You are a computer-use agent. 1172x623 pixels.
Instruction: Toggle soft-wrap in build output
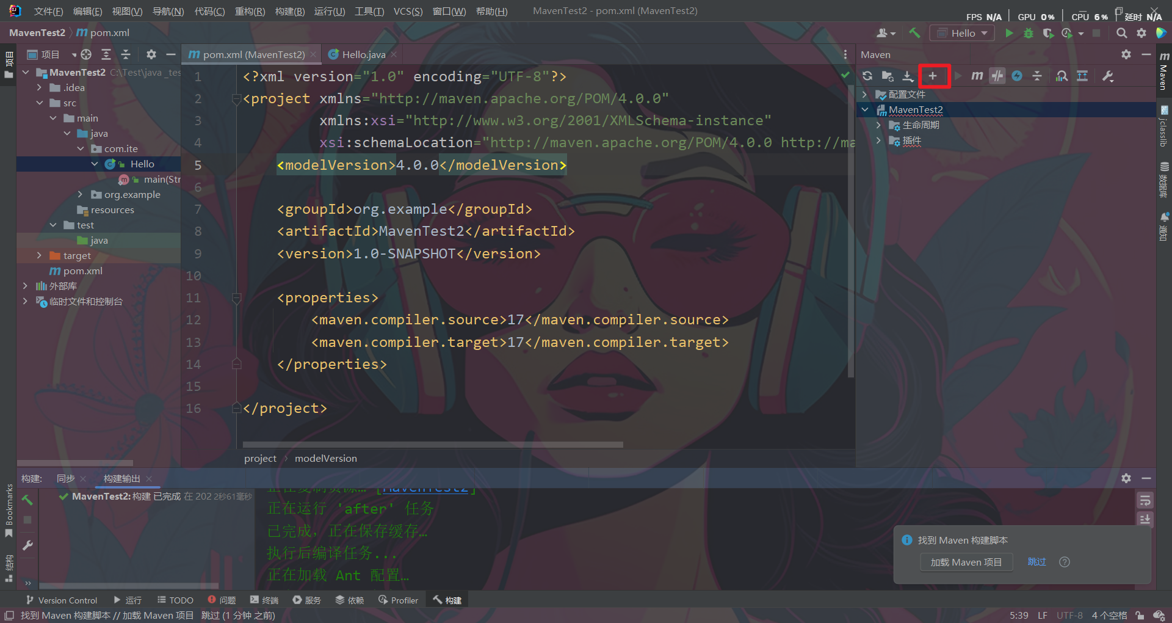pyautogui.click(x=1145, y=501)
